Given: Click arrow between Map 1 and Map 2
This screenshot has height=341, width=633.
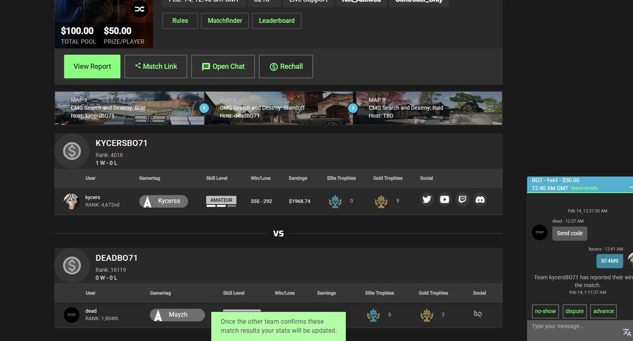Looking at the screenshot, I should 204,108.
